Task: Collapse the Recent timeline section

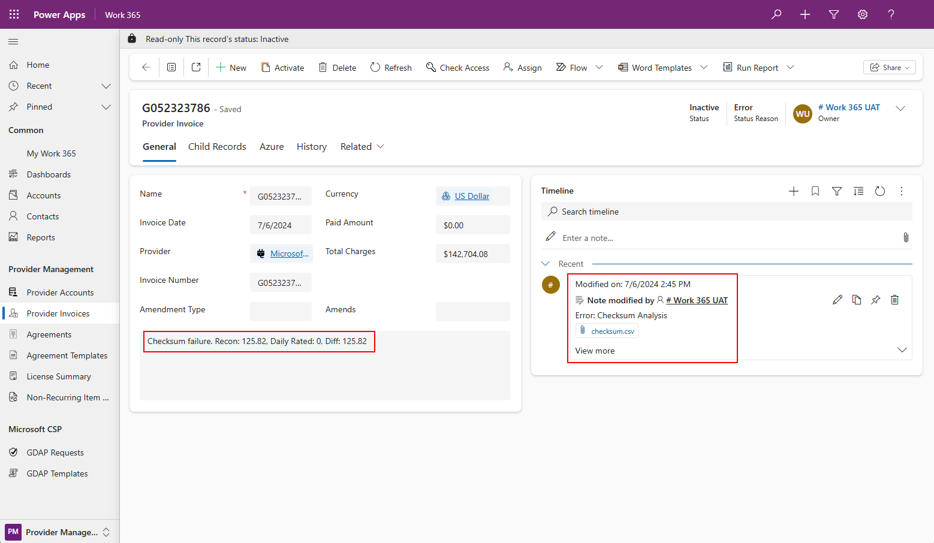Action: coord(546,264)
